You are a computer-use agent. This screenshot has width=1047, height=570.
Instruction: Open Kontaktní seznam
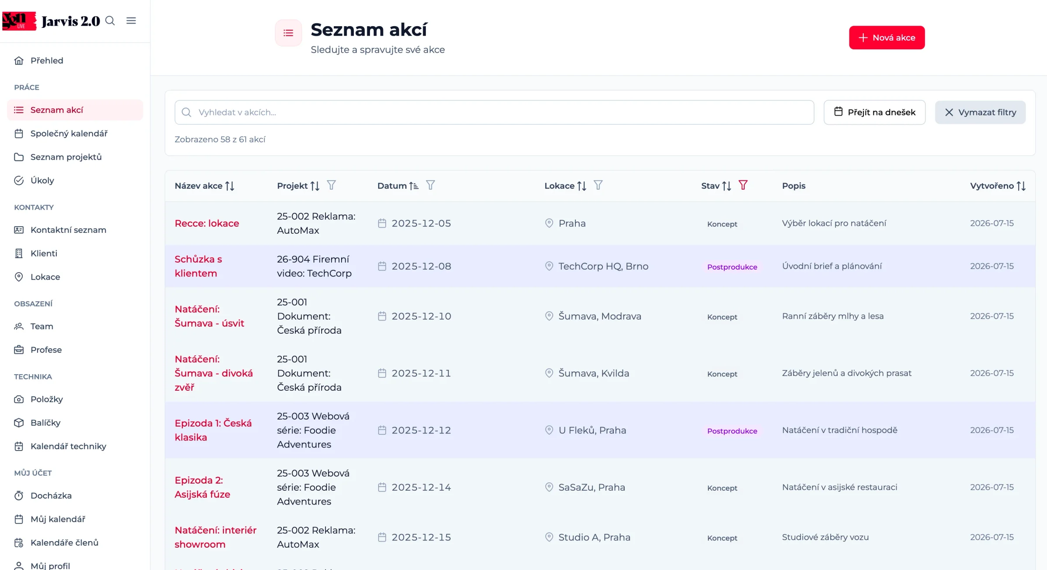[75, 230]
